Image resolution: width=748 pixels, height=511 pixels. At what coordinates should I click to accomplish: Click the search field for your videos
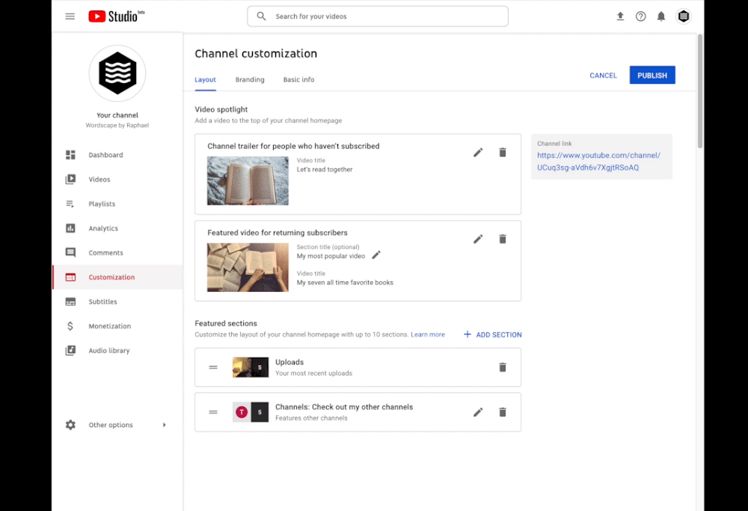coord(378,16)
